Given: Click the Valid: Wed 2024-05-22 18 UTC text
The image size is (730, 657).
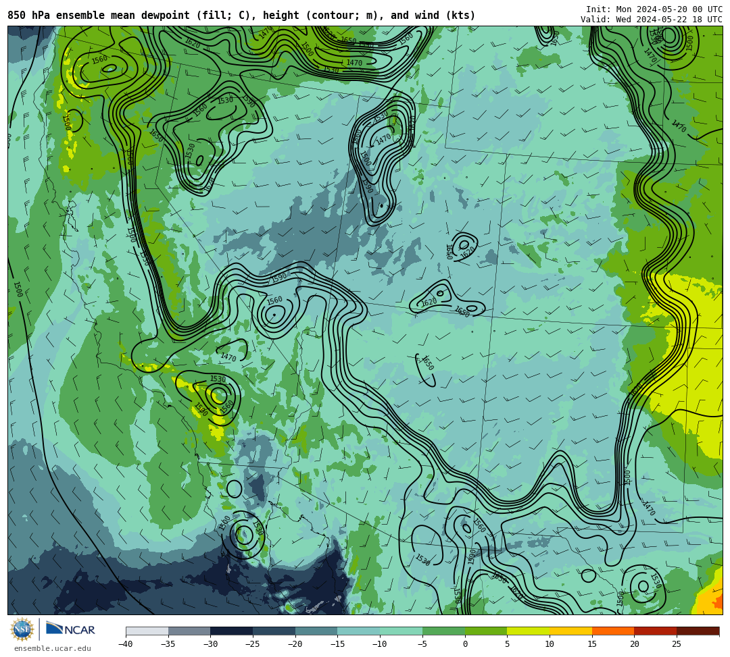Looking at the screenshot, I should 652,19.
